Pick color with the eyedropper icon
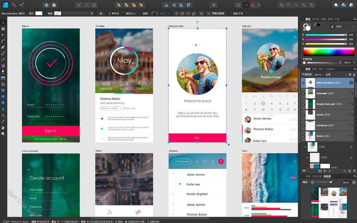357x223 pixels. (x=315, y=25)
